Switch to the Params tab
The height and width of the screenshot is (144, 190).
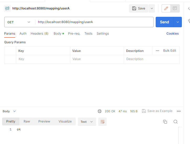pos(10,34)
